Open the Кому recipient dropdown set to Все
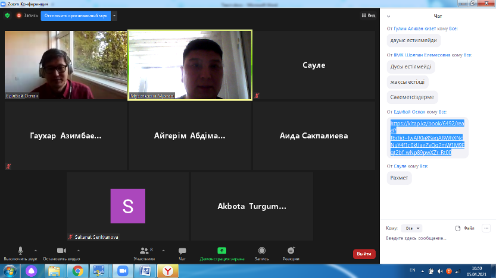The height and width of the screenshot is (278, 496). pos(411,228)
